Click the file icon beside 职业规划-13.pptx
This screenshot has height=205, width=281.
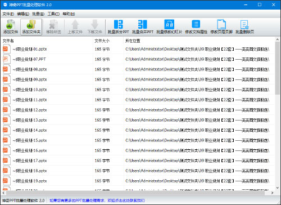click(x=6, y=120)
